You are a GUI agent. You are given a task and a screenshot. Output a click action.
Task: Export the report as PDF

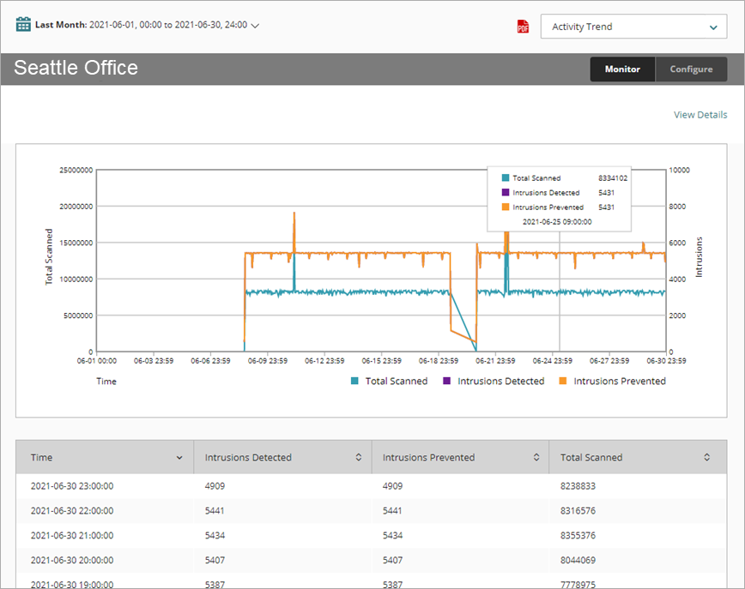(x=523, y=27)
